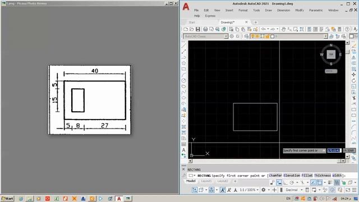359x202 pixels.
Task: Select the Rectangle tool in Draw toolbar
Action: coord(183,69)
